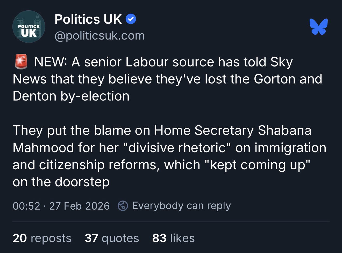This screenshot has width=342, height=253.
Task: Show the 83 likes list
Action: tap(173, 238)
